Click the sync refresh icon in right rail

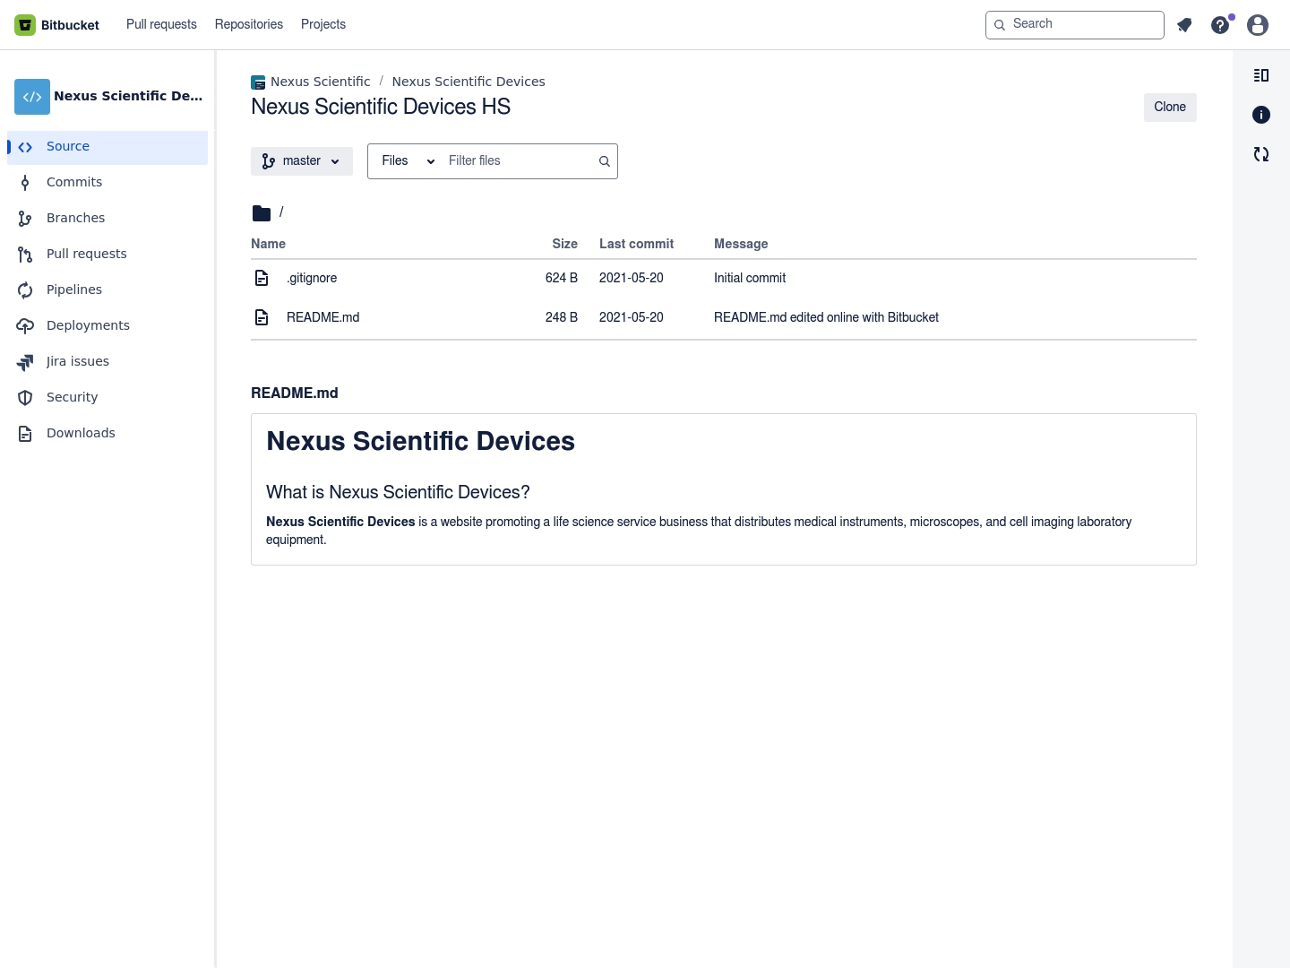(1261, 154)
